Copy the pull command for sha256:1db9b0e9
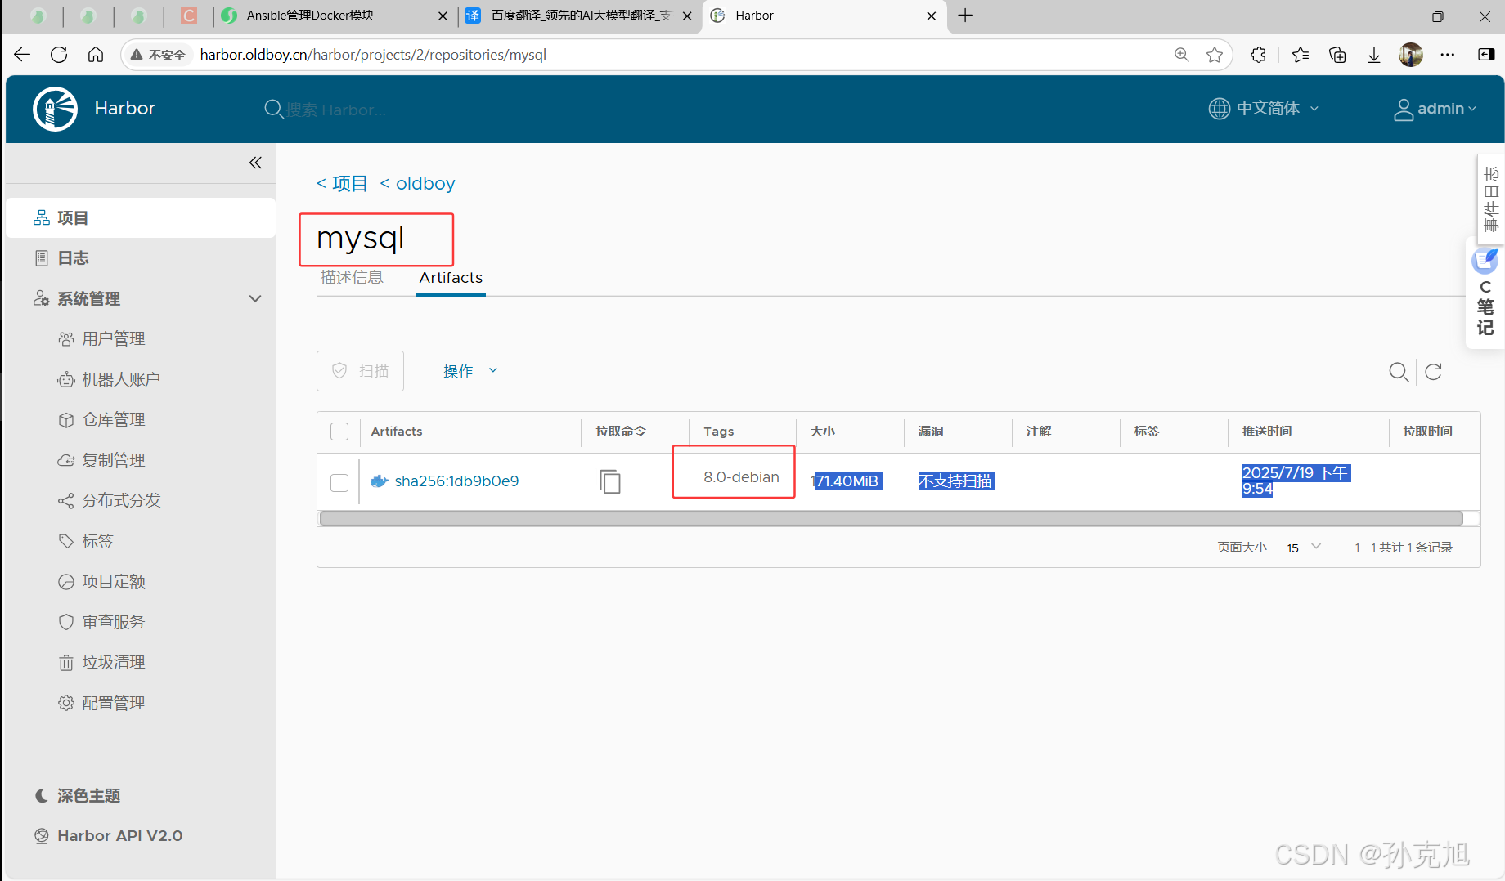 pos(610,481)
